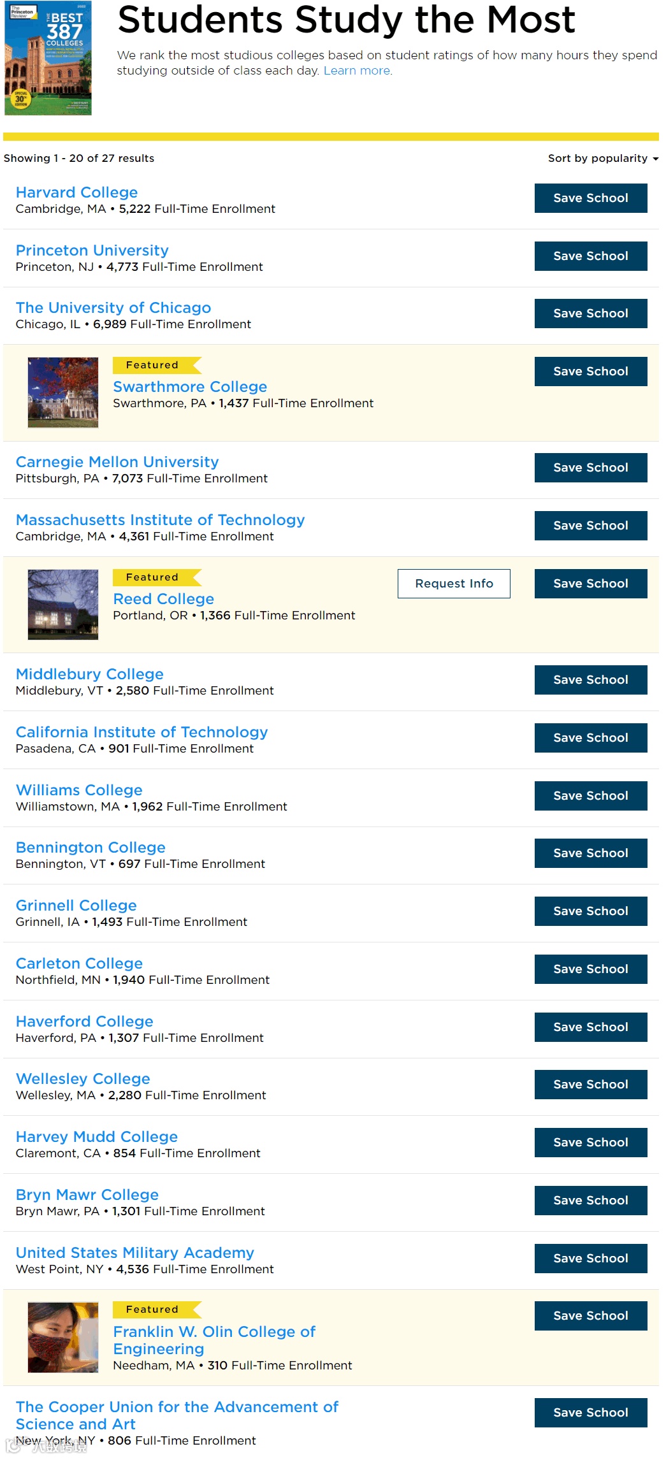Save United States Military Academy school
This screenshot has width=666, height=1458.
tap(591, 1259)
